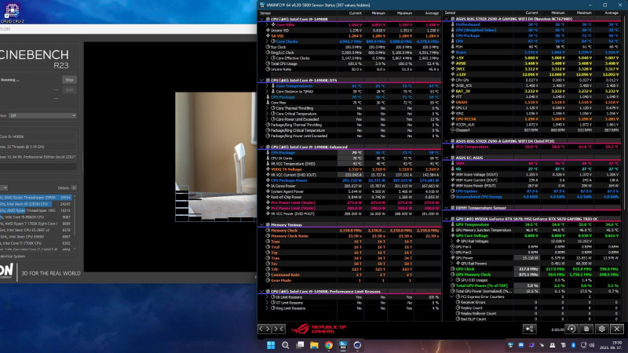Viewport: 628px width, 353px height.
Task: Open Windows taskbar Search
Action: [285, 345]
